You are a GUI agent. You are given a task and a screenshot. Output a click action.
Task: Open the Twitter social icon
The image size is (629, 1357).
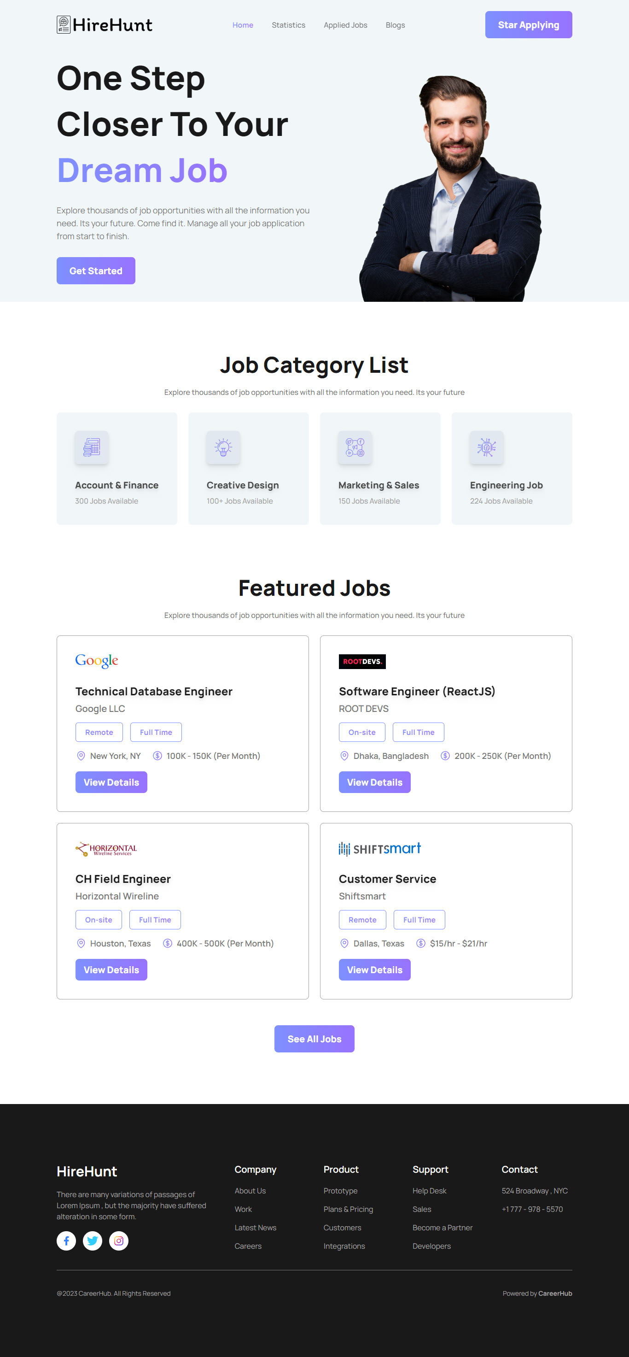(x=93, y=1240)
